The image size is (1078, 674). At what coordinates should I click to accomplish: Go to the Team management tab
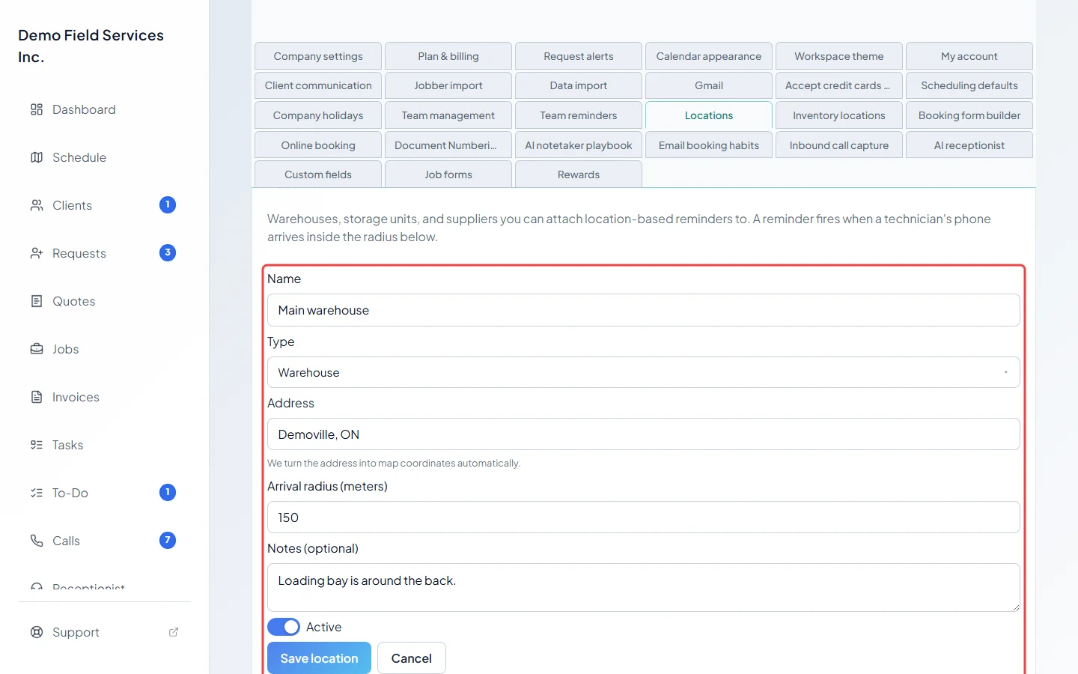pos(448,115)
